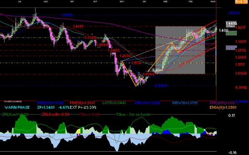Click the PM(20)=1.3742 indicator readout
This screenshot has height=155, width=249.
point(50,103)
